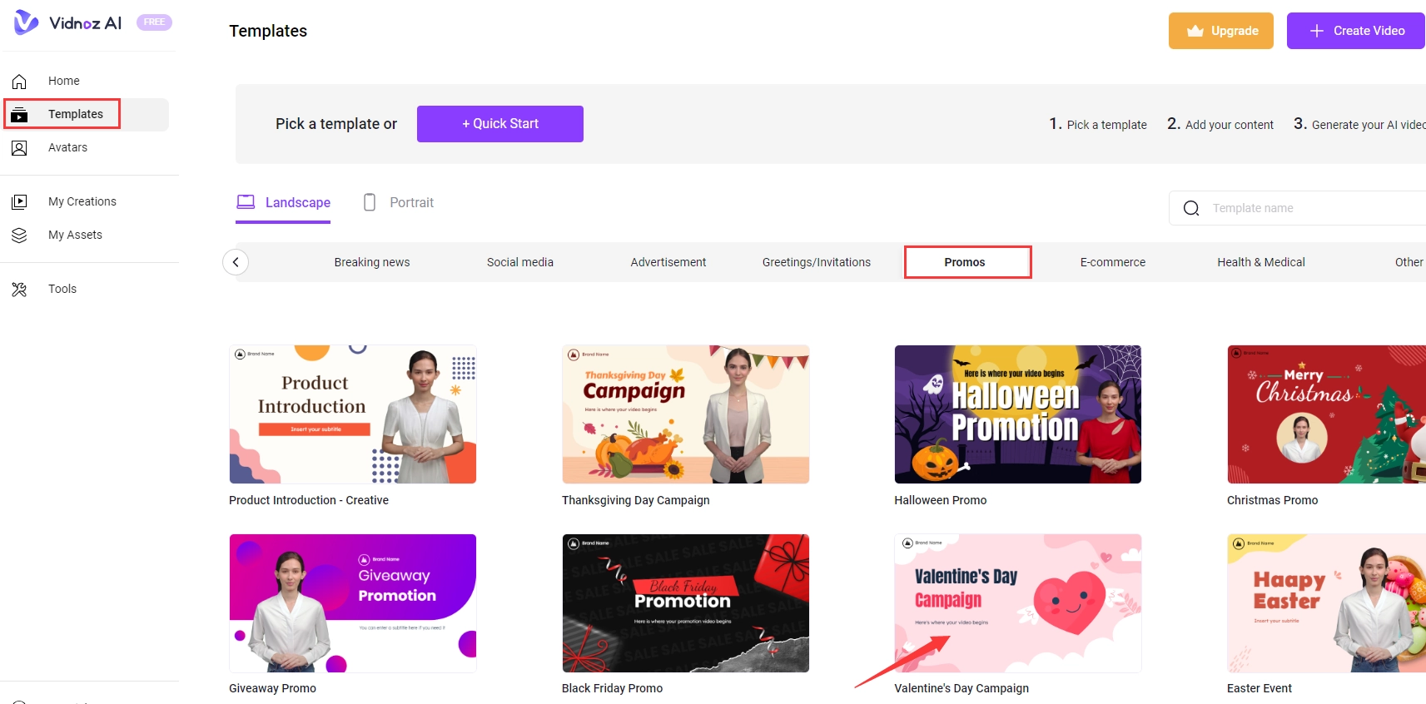This screenshot has height=704, width=1426.
Task: Select the Landscape orientation tab
Action: (x=283, y=202)
